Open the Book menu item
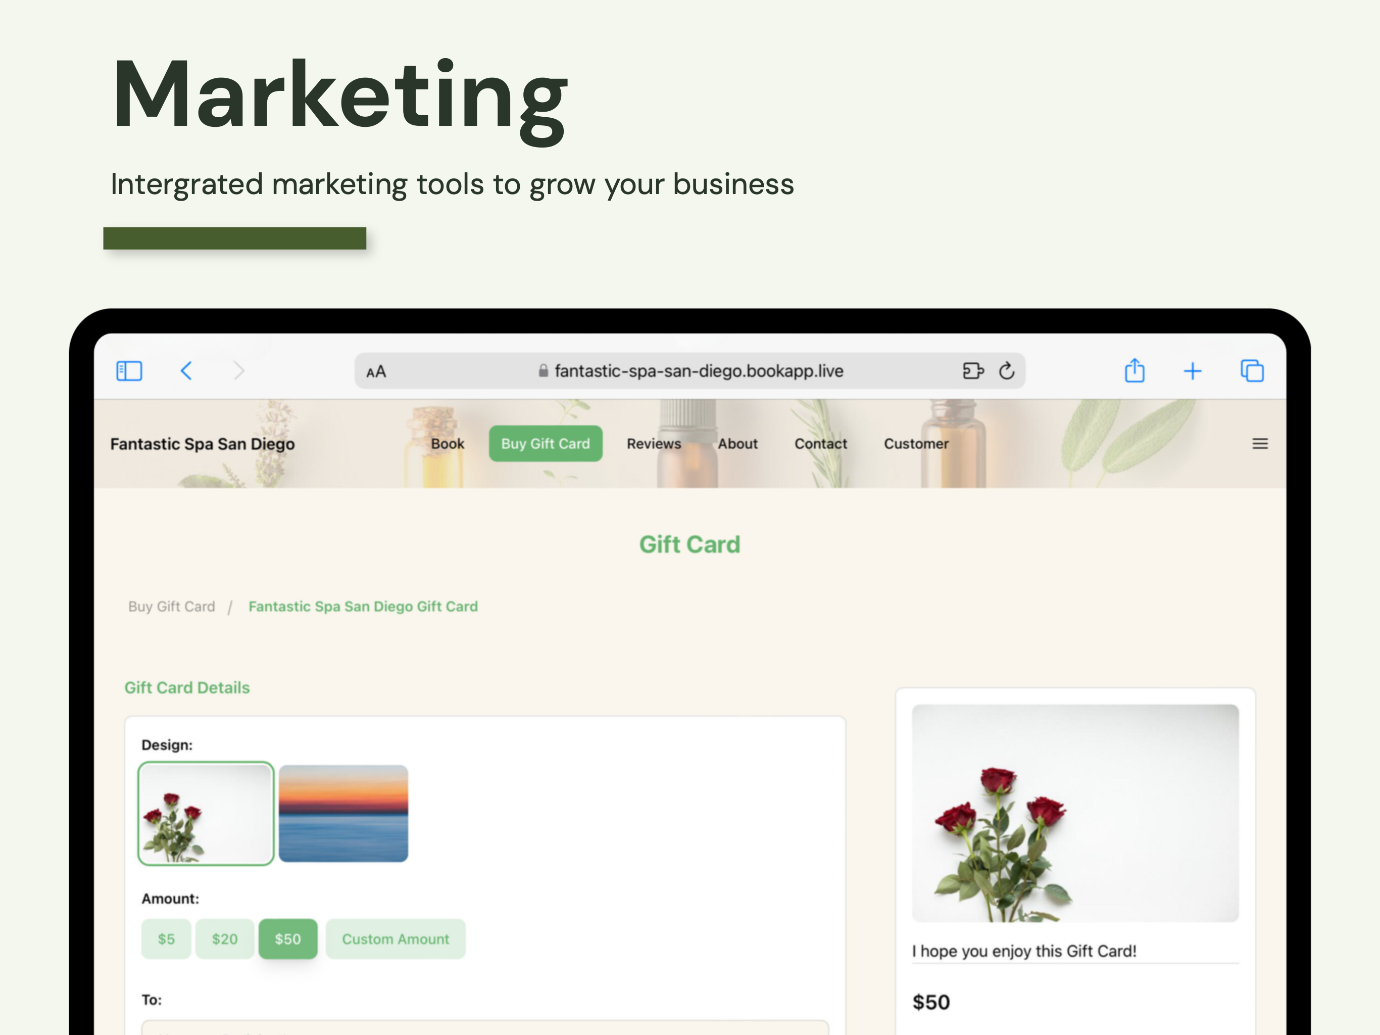This screenshot has width=1380, height=1035. coord(448,444)
